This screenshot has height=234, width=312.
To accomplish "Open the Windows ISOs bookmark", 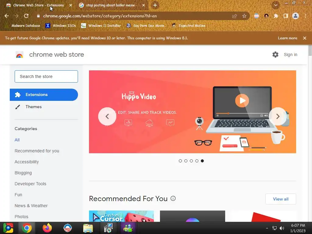I will click(61, 26).
